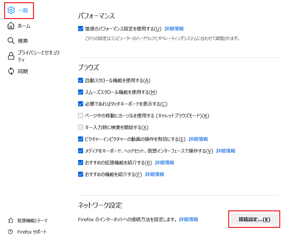This screenshot has width=285, height=238.
Task: Click the privacy padlock icon
Action: point(11,56)
